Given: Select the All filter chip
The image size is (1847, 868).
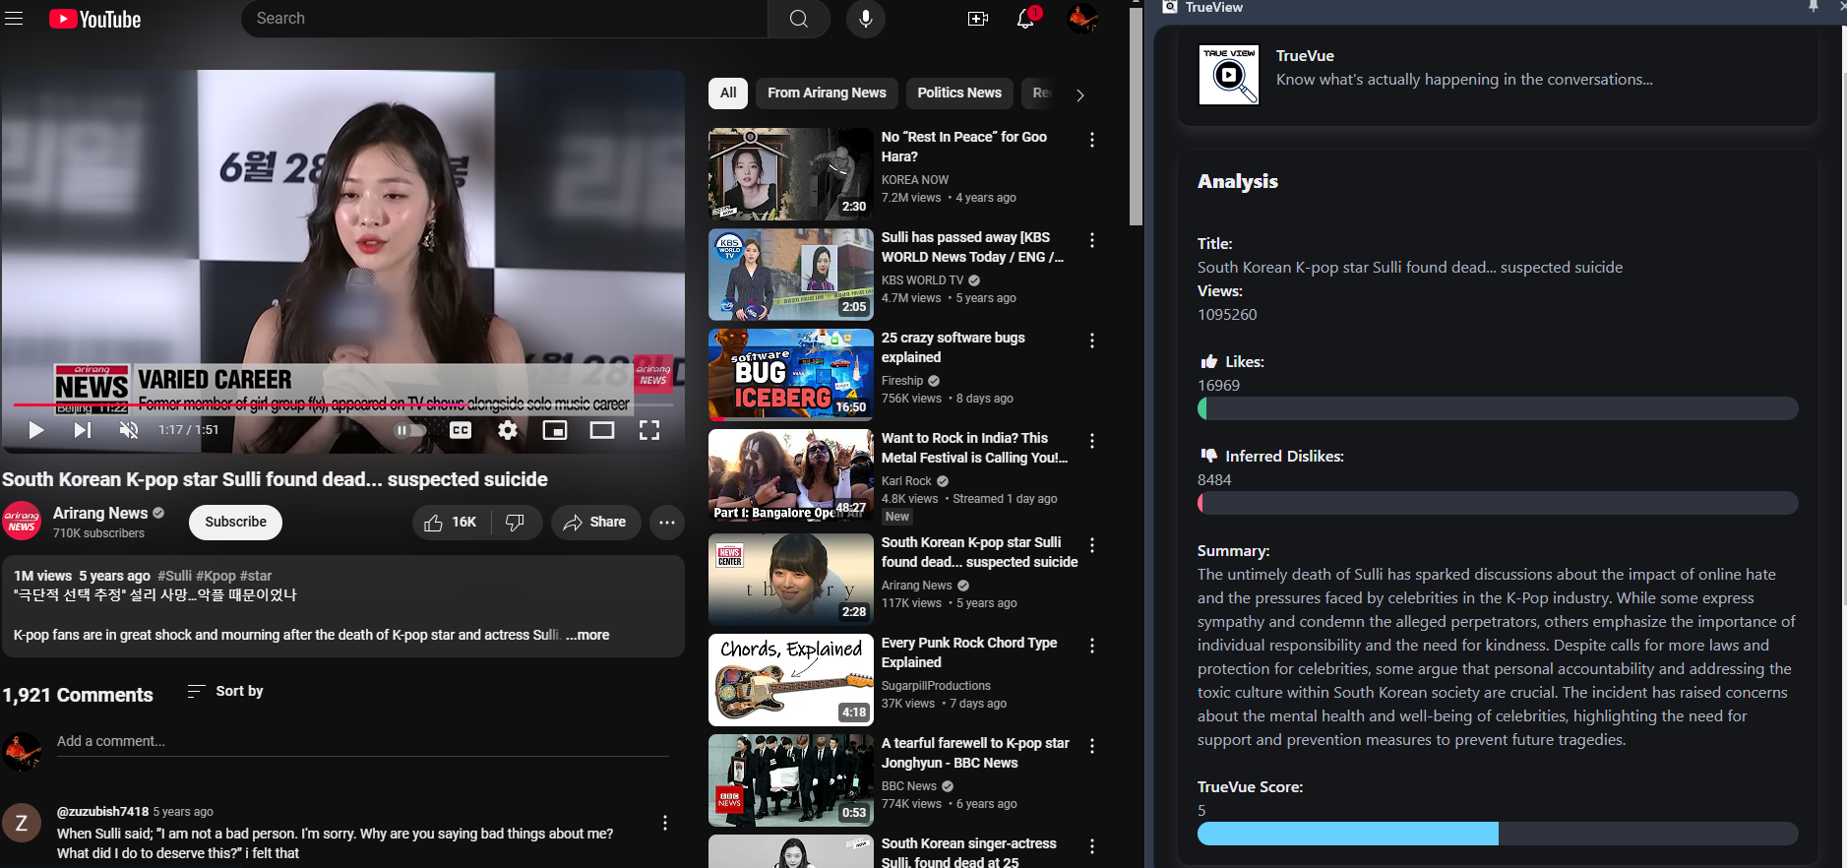Looking at the screenshot, I should point(728,93).
